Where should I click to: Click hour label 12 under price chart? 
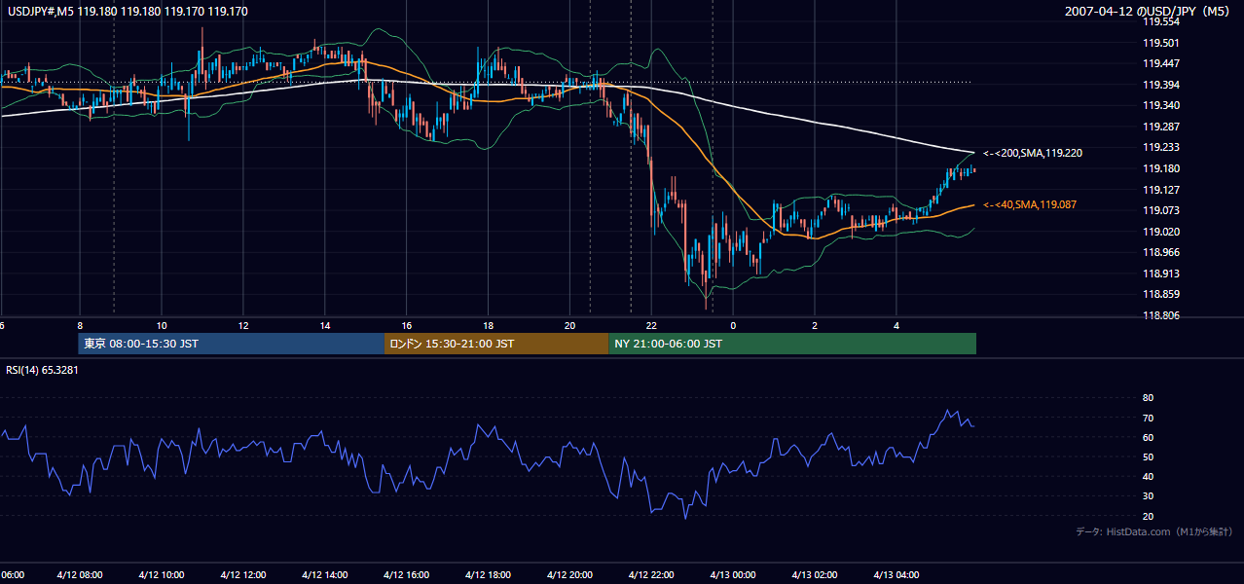[243, 326]
